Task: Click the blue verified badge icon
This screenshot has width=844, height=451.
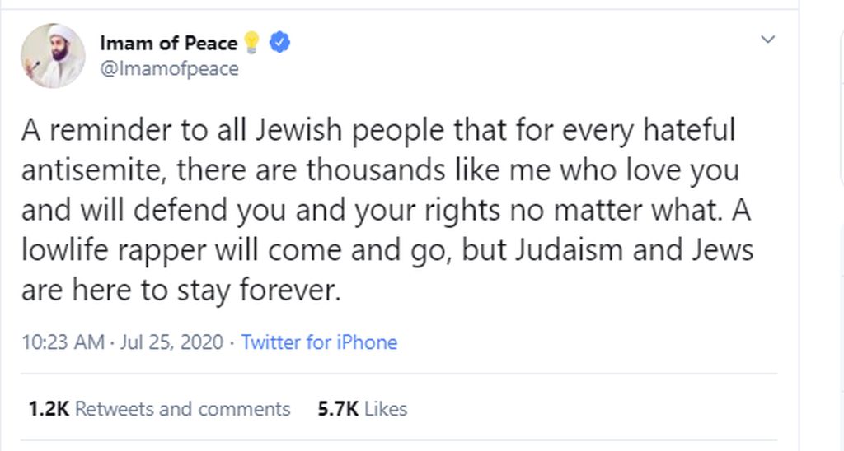Action: tap(279, 43)
